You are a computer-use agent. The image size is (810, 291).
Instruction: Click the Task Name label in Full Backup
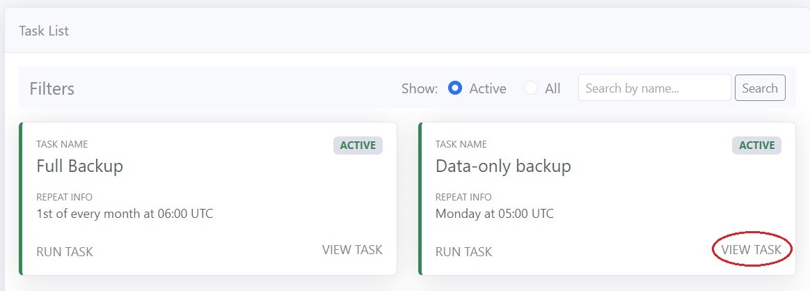tap(62, 144)
